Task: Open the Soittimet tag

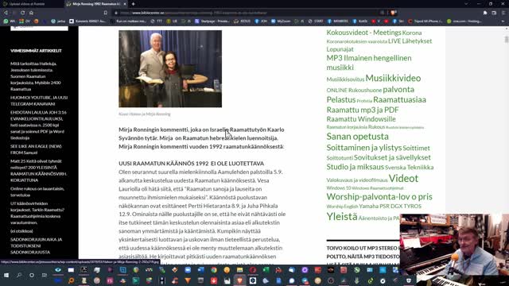Action: [x=416, y=149]
